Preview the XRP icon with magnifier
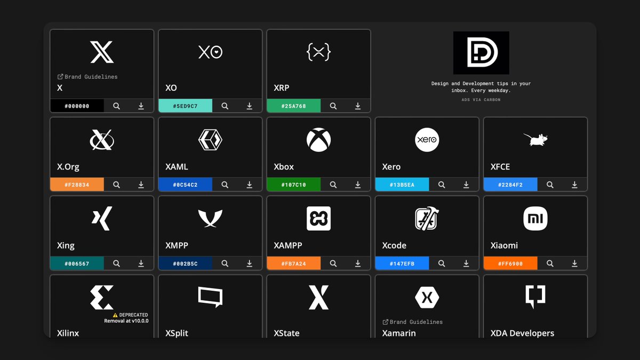Image resolution: width=640 pixels, height=360 pixels. [333, 106]
